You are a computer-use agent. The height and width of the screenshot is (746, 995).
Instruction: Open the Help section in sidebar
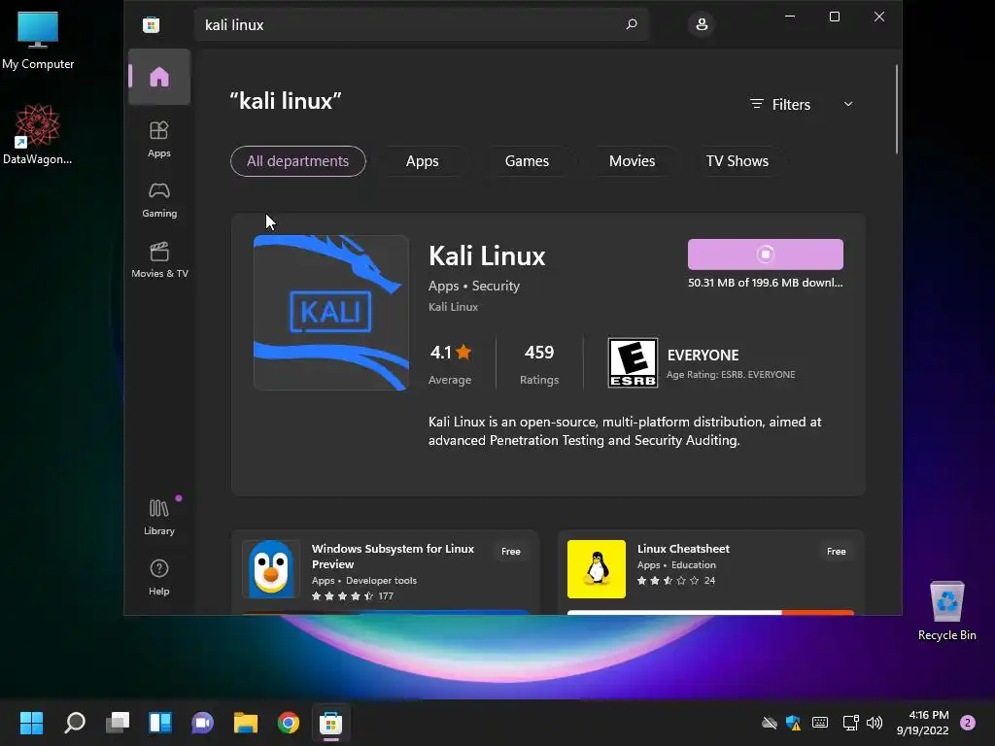(x=159, y=577)
